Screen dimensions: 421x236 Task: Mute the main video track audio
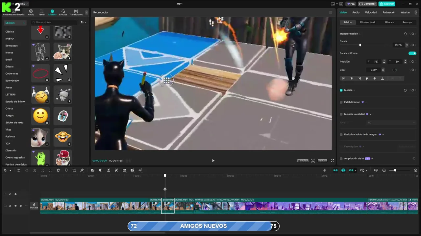coord(21,206)
